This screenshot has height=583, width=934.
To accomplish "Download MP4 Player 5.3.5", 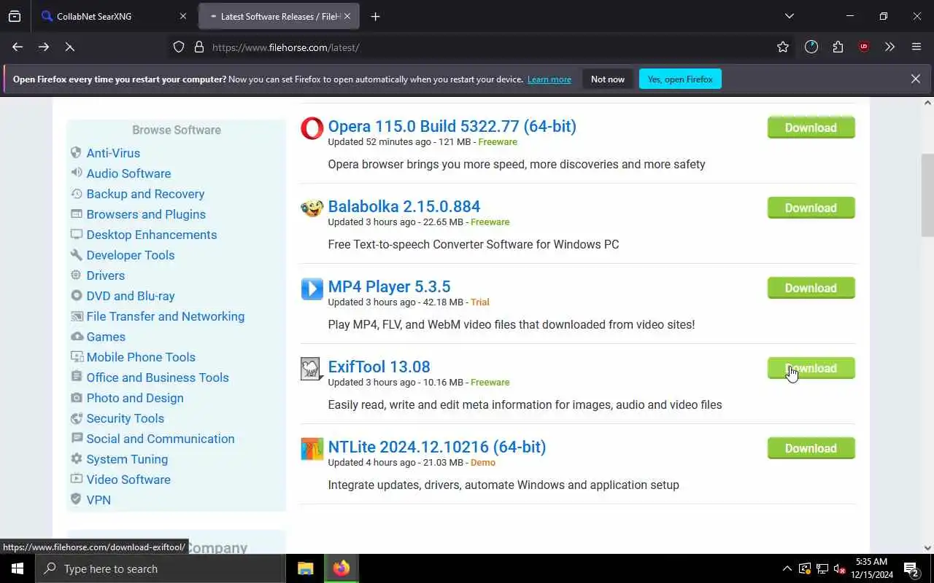I will click(811, 288).
